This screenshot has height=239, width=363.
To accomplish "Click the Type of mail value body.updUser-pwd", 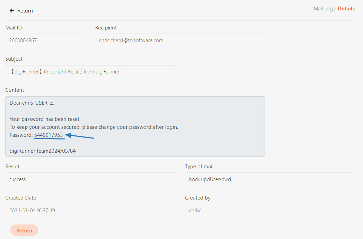I will click(x=210, y=179).
